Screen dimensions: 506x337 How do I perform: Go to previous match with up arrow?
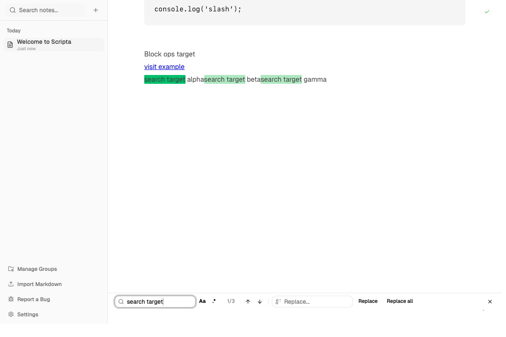click(248, 302)
